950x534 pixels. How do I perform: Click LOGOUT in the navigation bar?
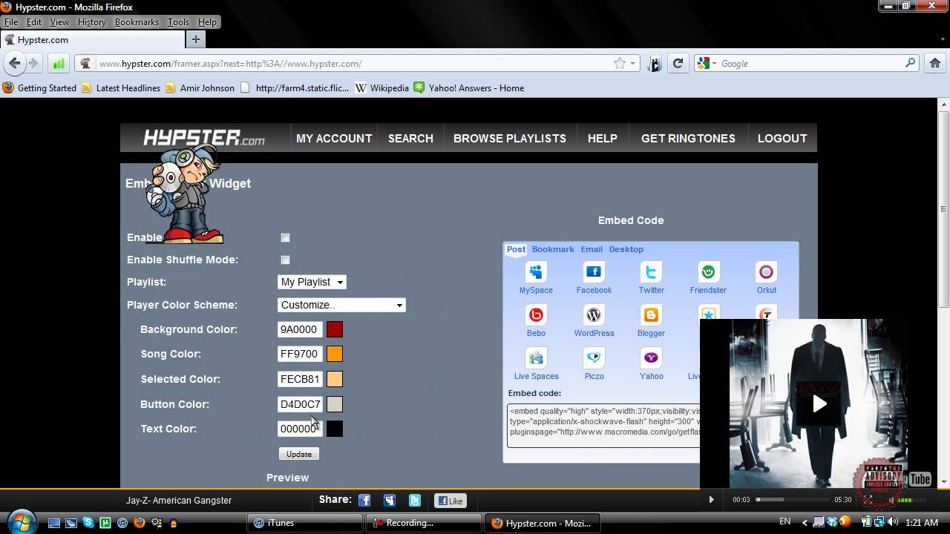(x=782, y=139)
